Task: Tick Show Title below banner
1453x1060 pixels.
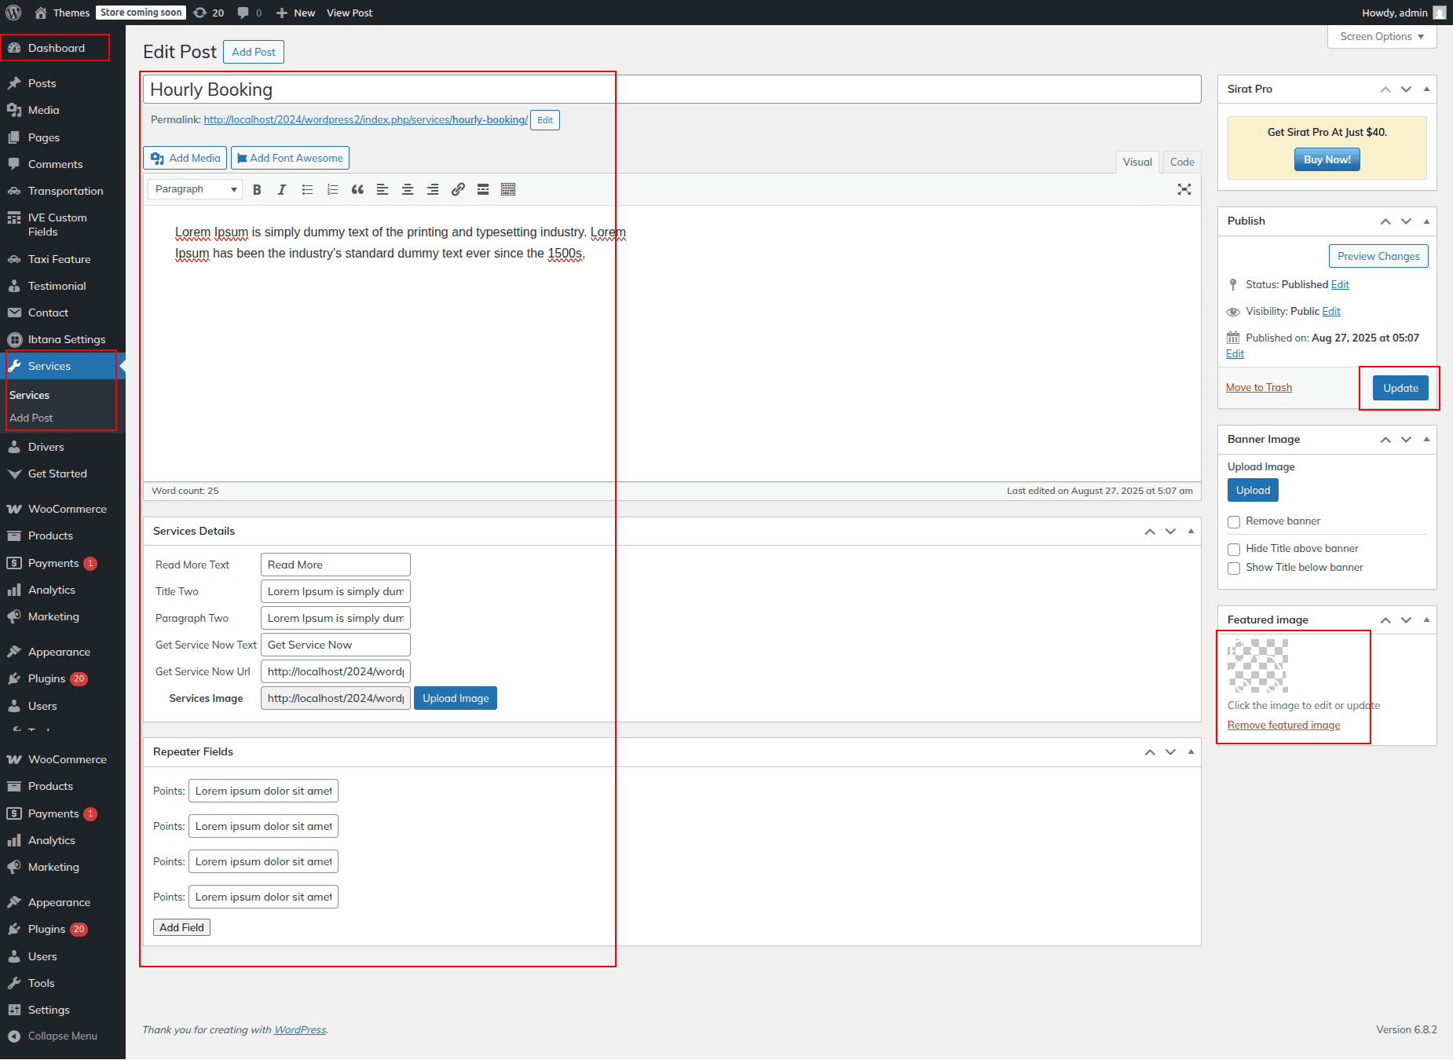Action: click(1234, 568)
